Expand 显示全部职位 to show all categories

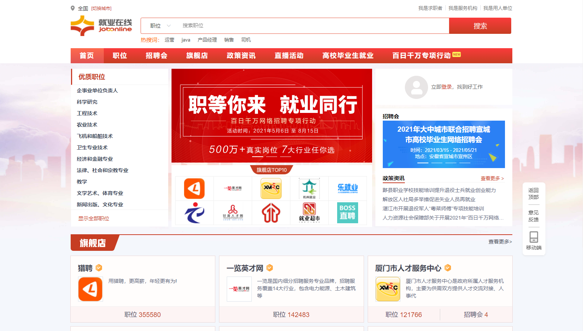(x=93, y=218)
